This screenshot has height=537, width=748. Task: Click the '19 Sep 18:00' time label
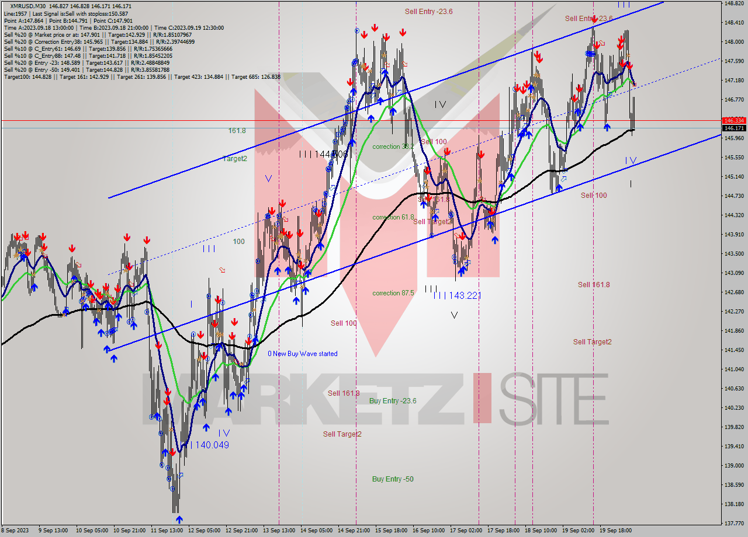[615, 531]
